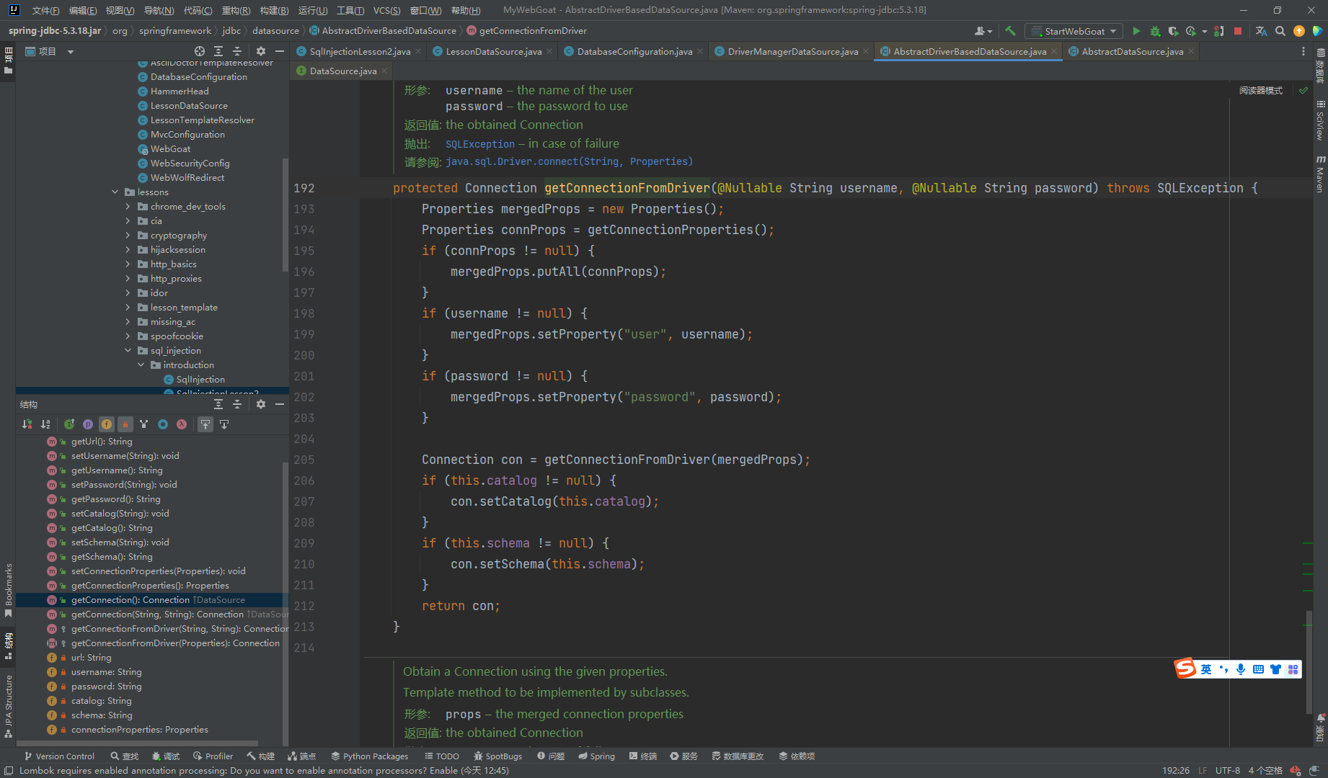1328x778 pixels.
Task: Switch to AbstractDataSource.java tab
Action: pyautogui.click(x=1132, y=51)
